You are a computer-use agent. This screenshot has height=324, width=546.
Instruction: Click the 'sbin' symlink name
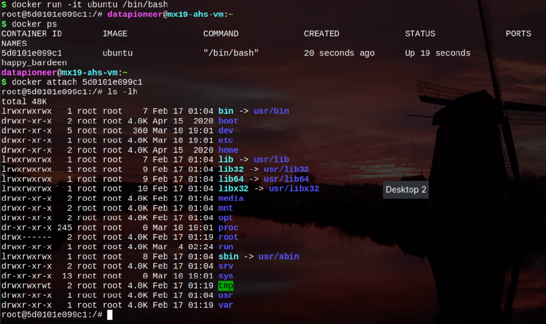(228, 256)
